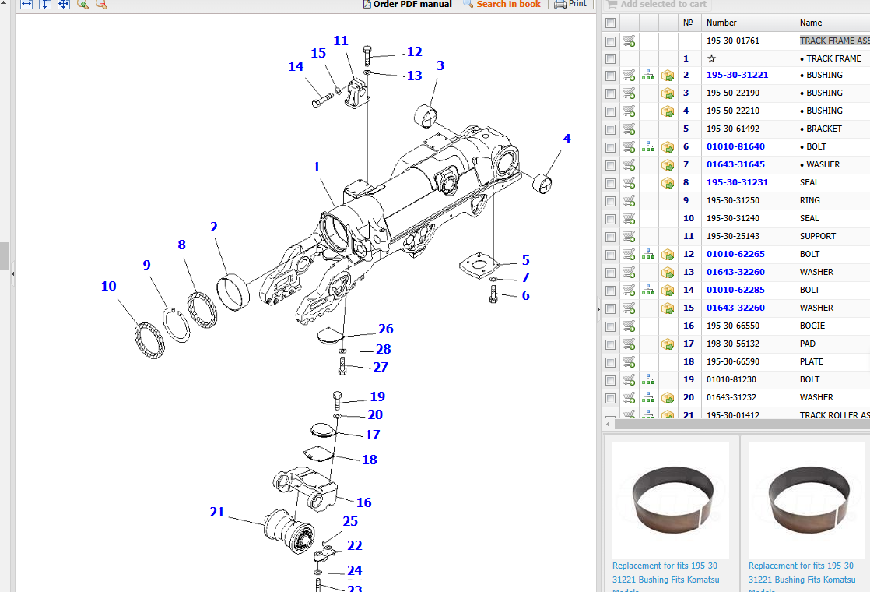The width and height of the screenshot is (870, 592).
Task: Check the box for bushing 195-30-31221
Action: click(610, 76)
